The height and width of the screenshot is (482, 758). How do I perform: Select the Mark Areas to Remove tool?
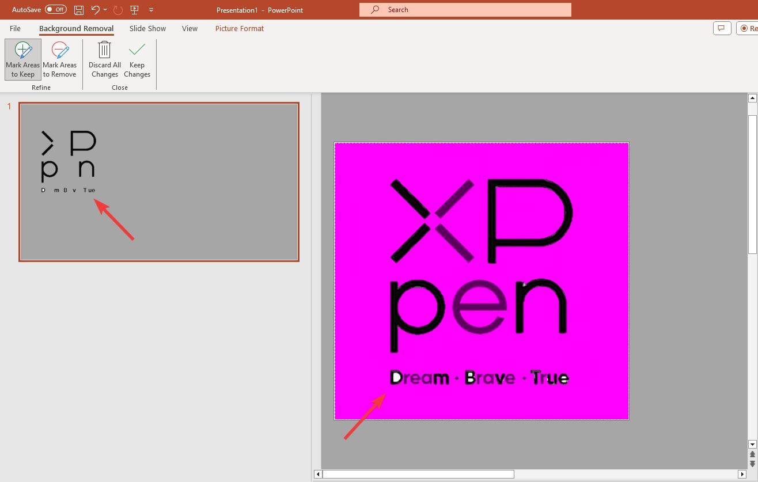coord(59,59)
